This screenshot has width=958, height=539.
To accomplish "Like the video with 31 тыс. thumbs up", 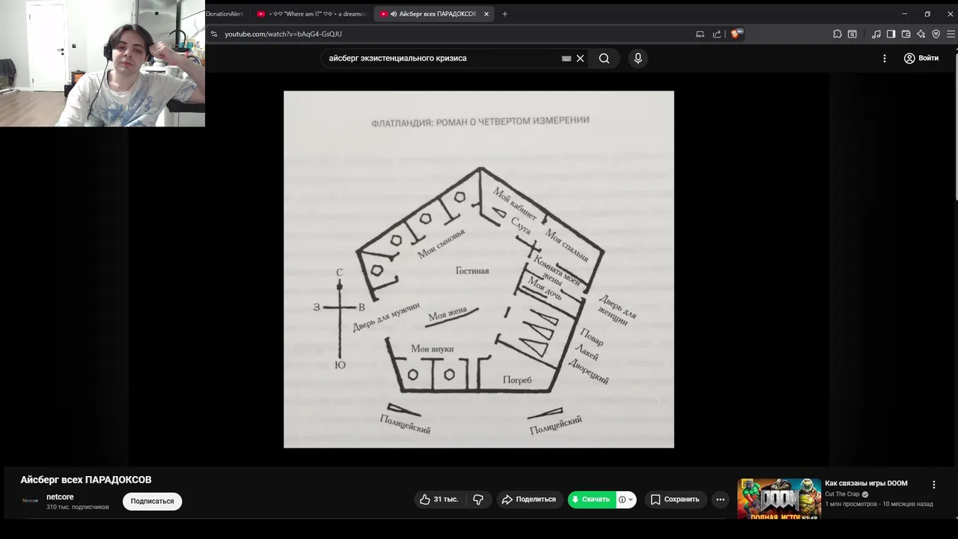I will (439, 499).
